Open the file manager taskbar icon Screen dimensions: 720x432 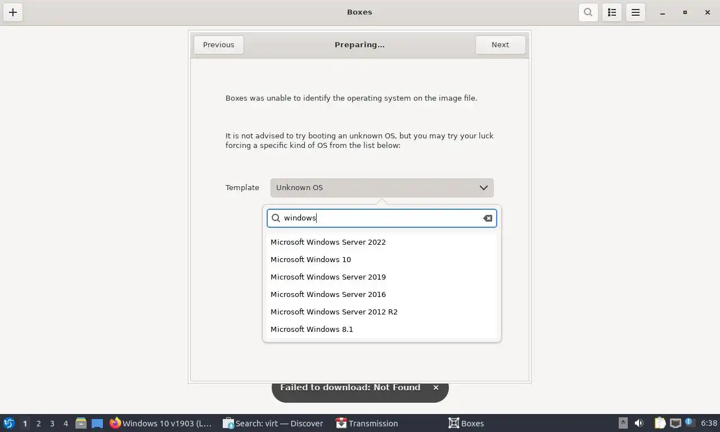click(81, 424)
